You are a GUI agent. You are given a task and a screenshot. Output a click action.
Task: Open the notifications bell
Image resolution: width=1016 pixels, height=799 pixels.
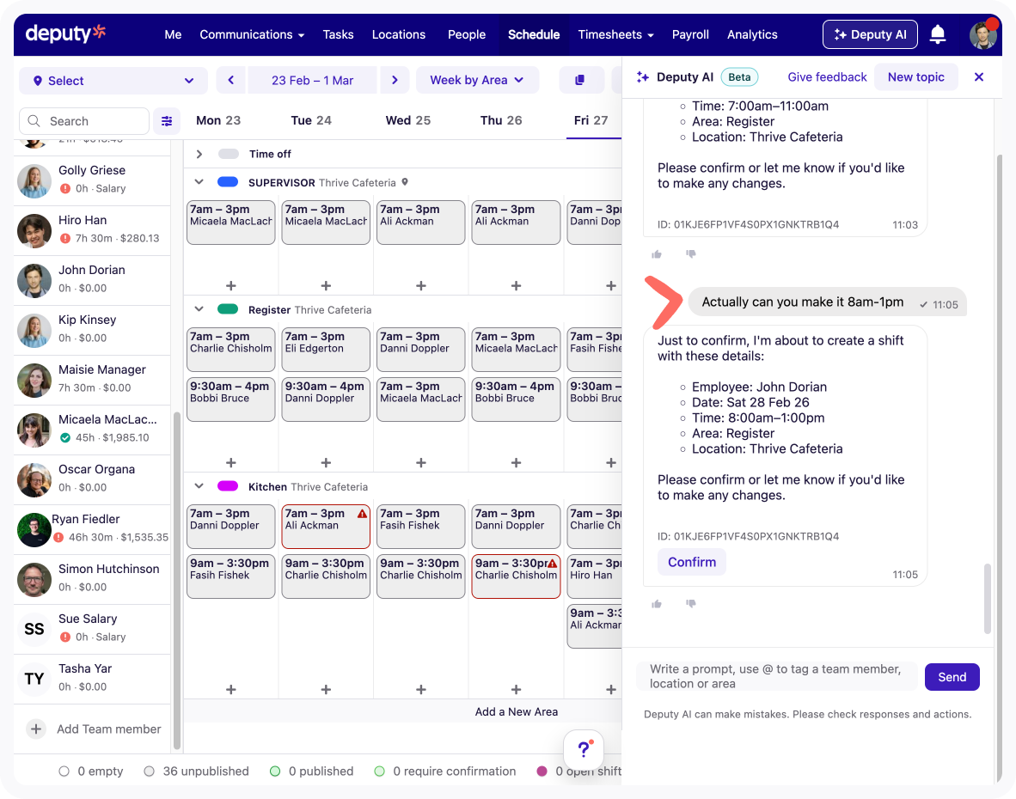(x=938, y=34)
